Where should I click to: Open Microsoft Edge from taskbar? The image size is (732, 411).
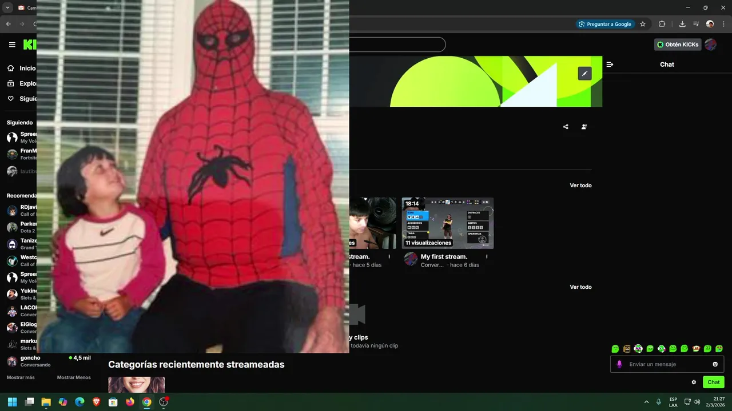79,402
